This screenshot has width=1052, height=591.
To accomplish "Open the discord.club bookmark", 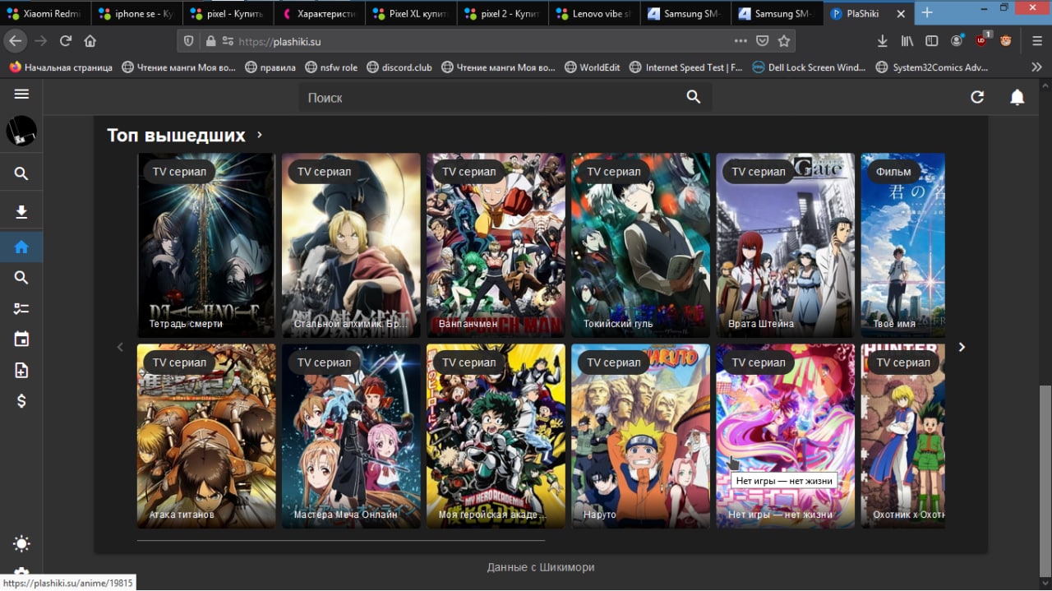I will pos(399,67).
